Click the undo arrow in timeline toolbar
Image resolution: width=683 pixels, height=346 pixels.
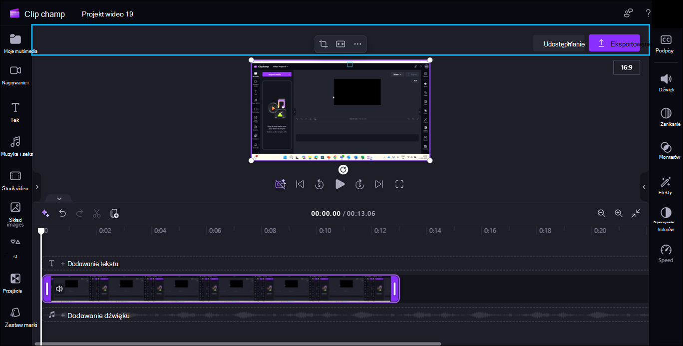[62, 213]
